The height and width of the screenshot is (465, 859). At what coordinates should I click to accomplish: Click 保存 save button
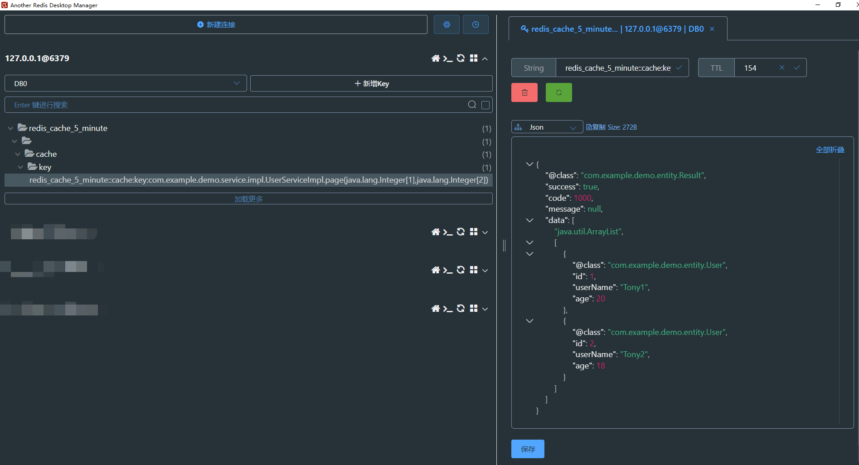528,449
